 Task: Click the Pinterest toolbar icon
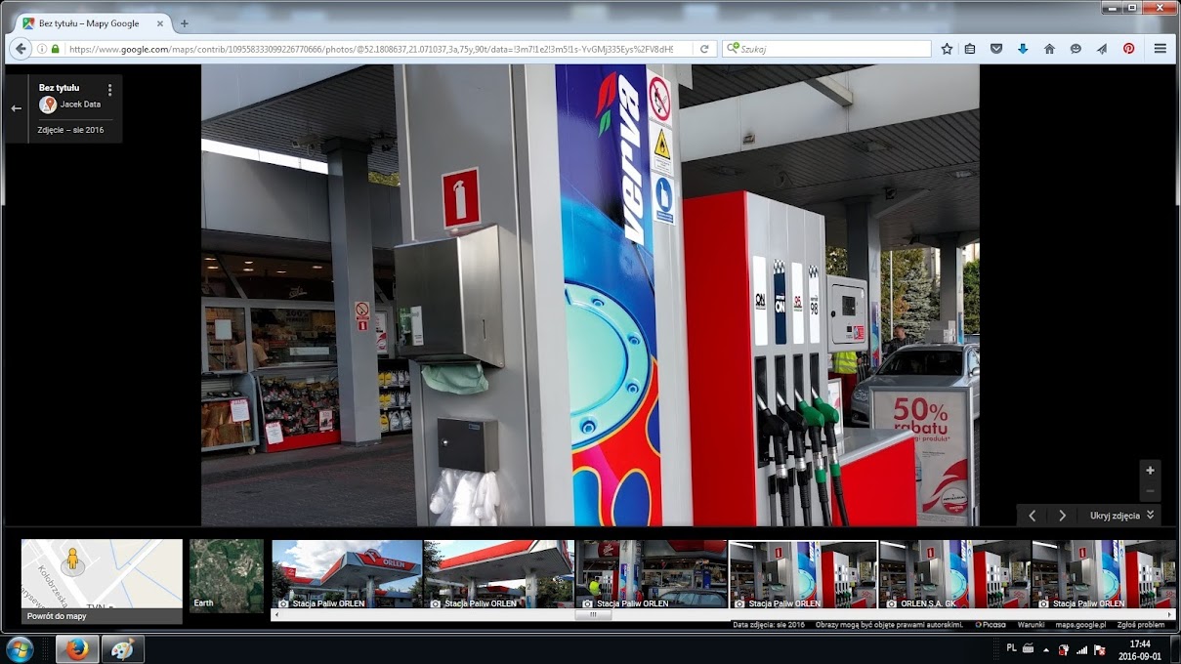click(1128, 49)
